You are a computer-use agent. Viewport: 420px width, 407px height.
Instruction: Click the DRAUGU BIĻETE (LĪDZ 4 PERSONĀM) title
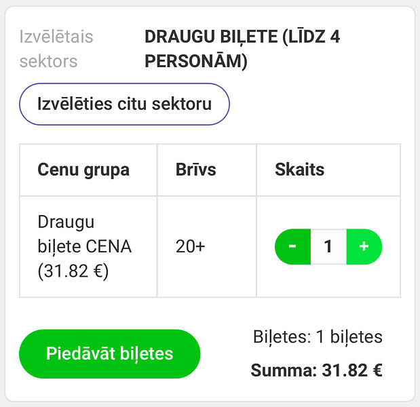point(242,49)
